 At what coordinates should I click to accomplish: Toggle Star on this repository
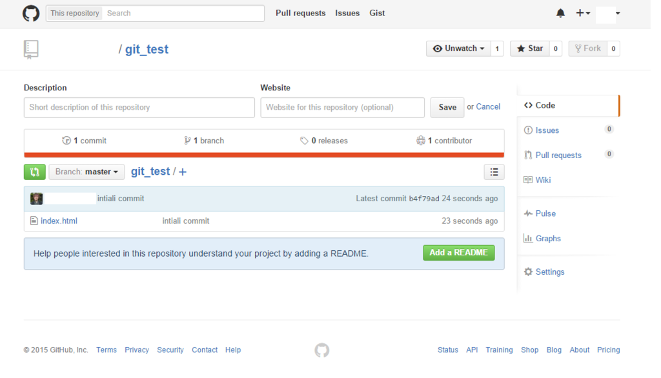pyautogui.click(x=529, y=48)
